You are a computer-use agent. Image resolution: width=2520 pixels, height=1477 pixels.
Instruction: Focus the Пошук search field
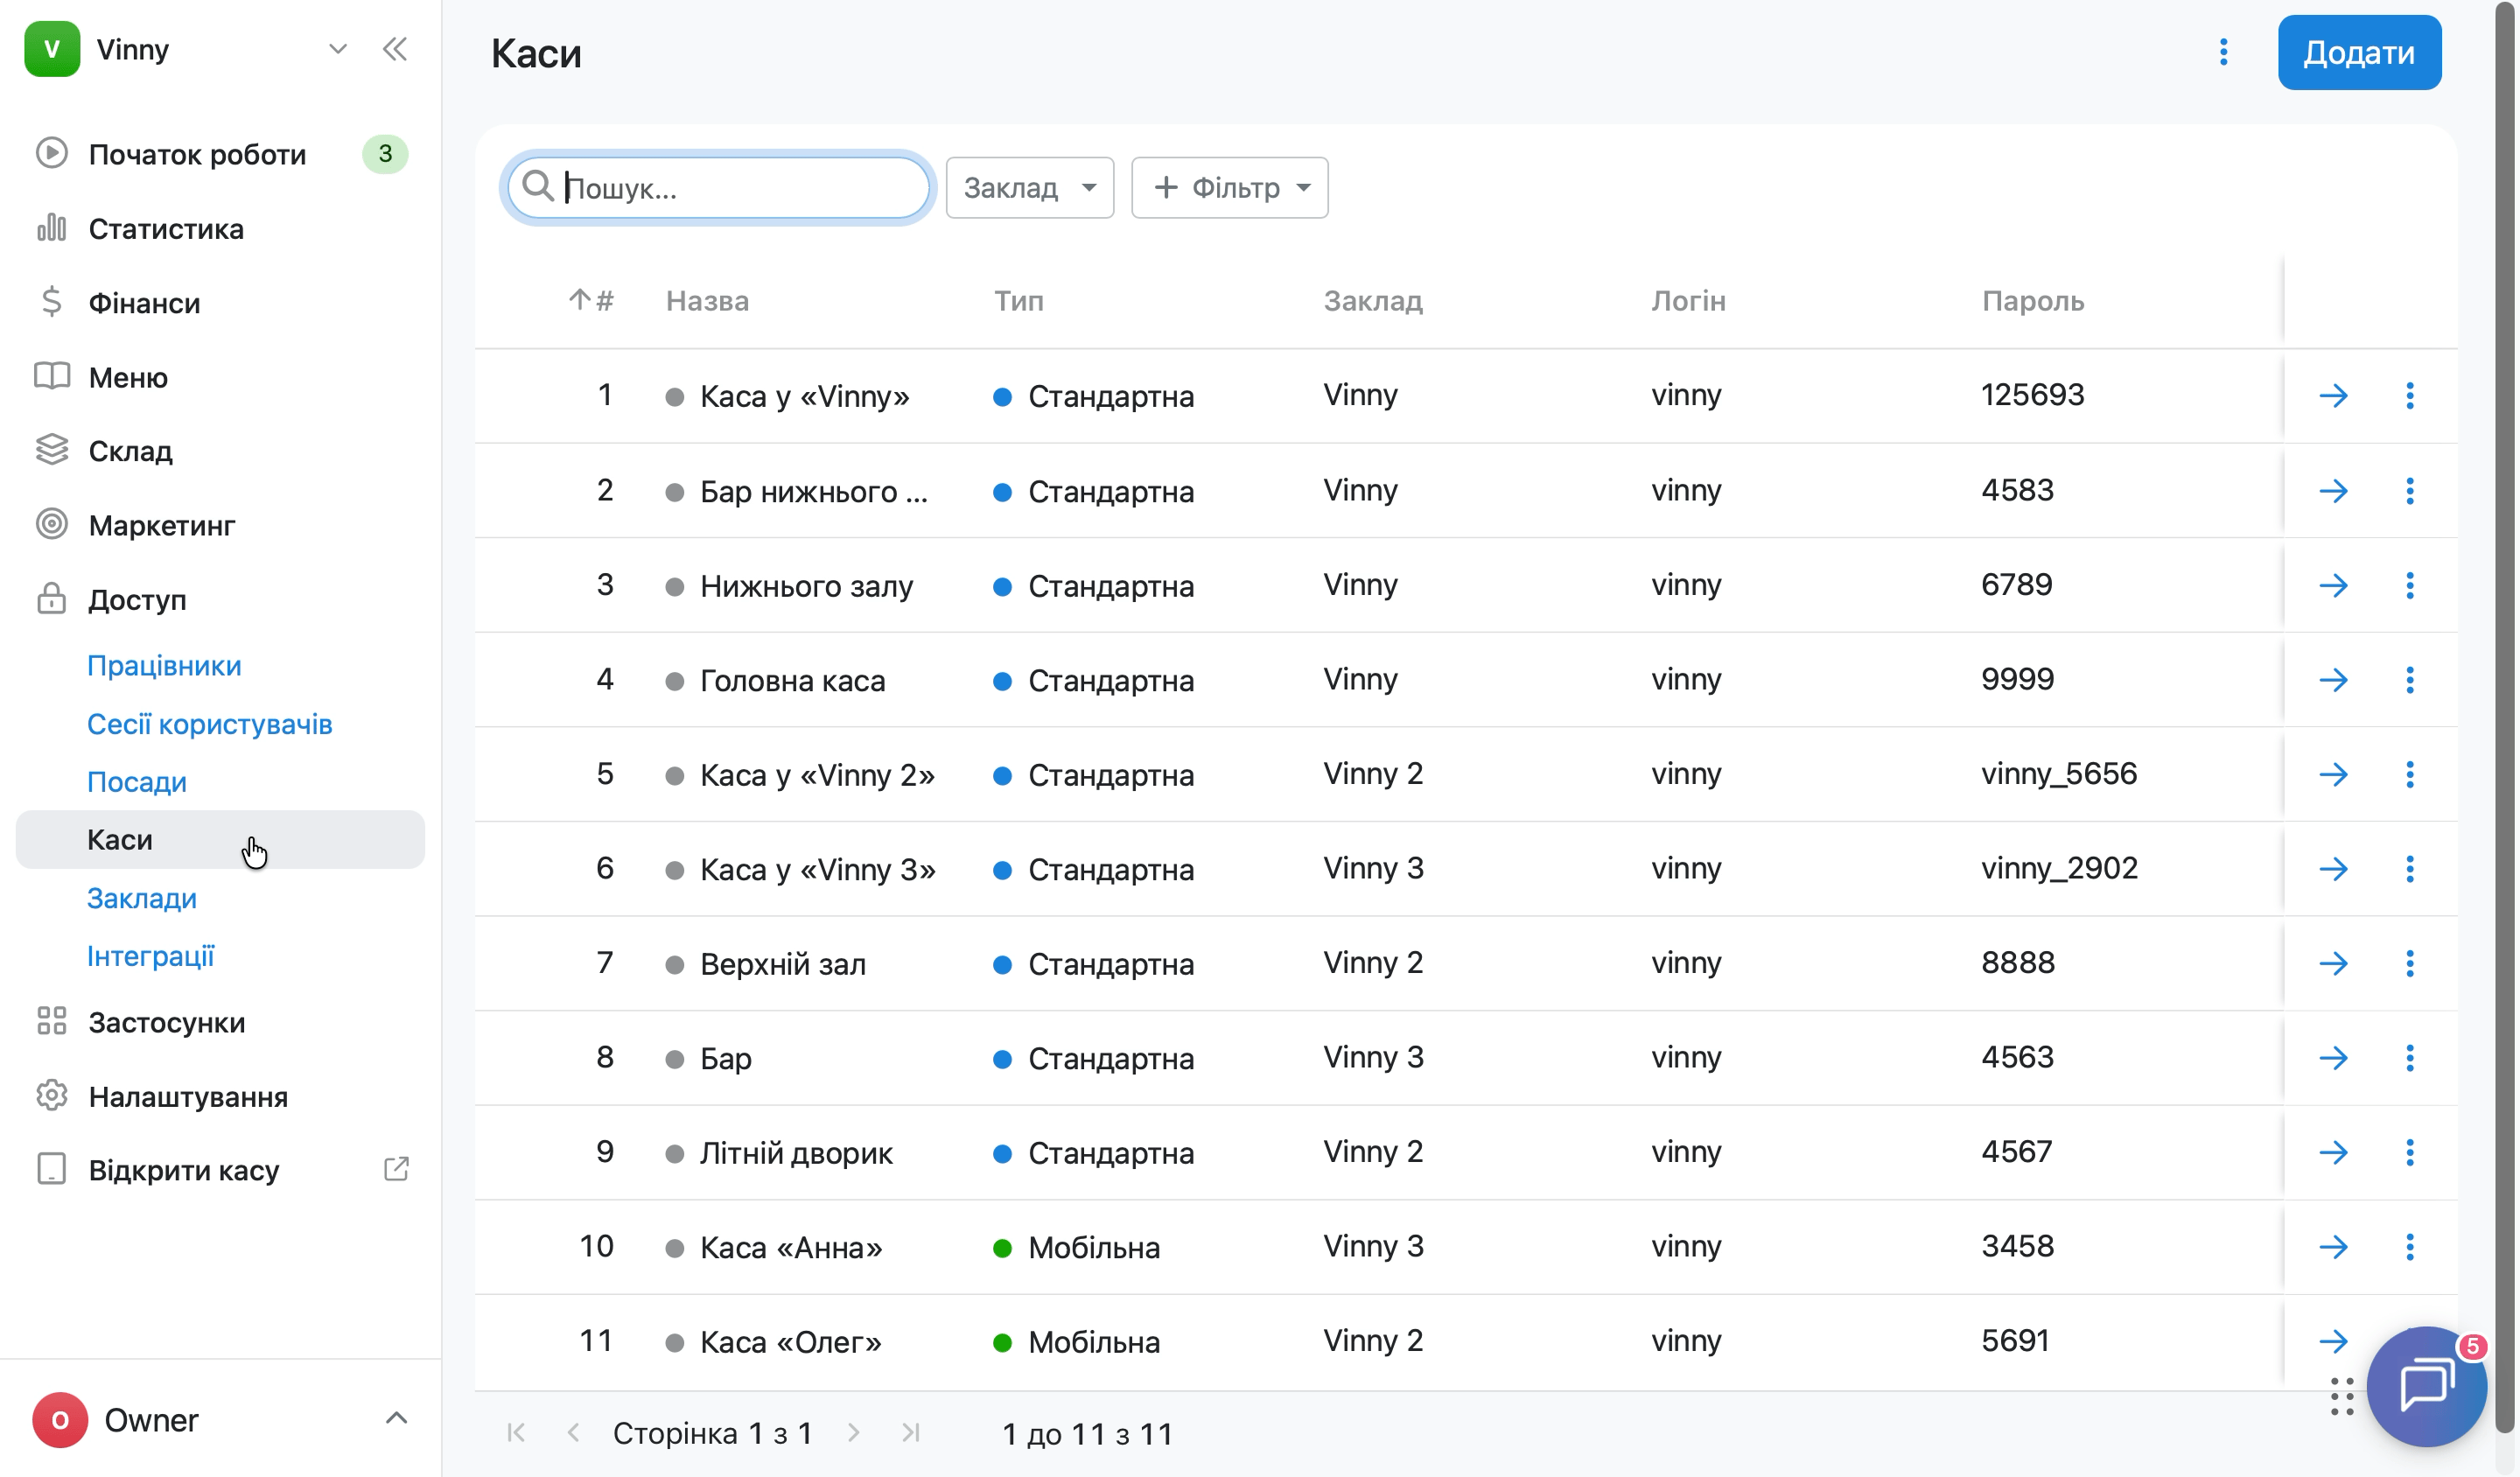[718, 187]
